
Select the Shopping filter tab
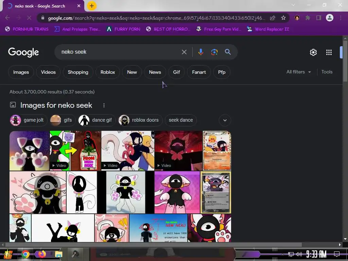coord(78,72)
